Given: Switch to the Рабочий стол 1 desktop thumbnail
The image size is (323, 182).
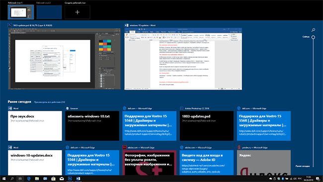Looking at the screenshot, I should click(x=21, y=12).
